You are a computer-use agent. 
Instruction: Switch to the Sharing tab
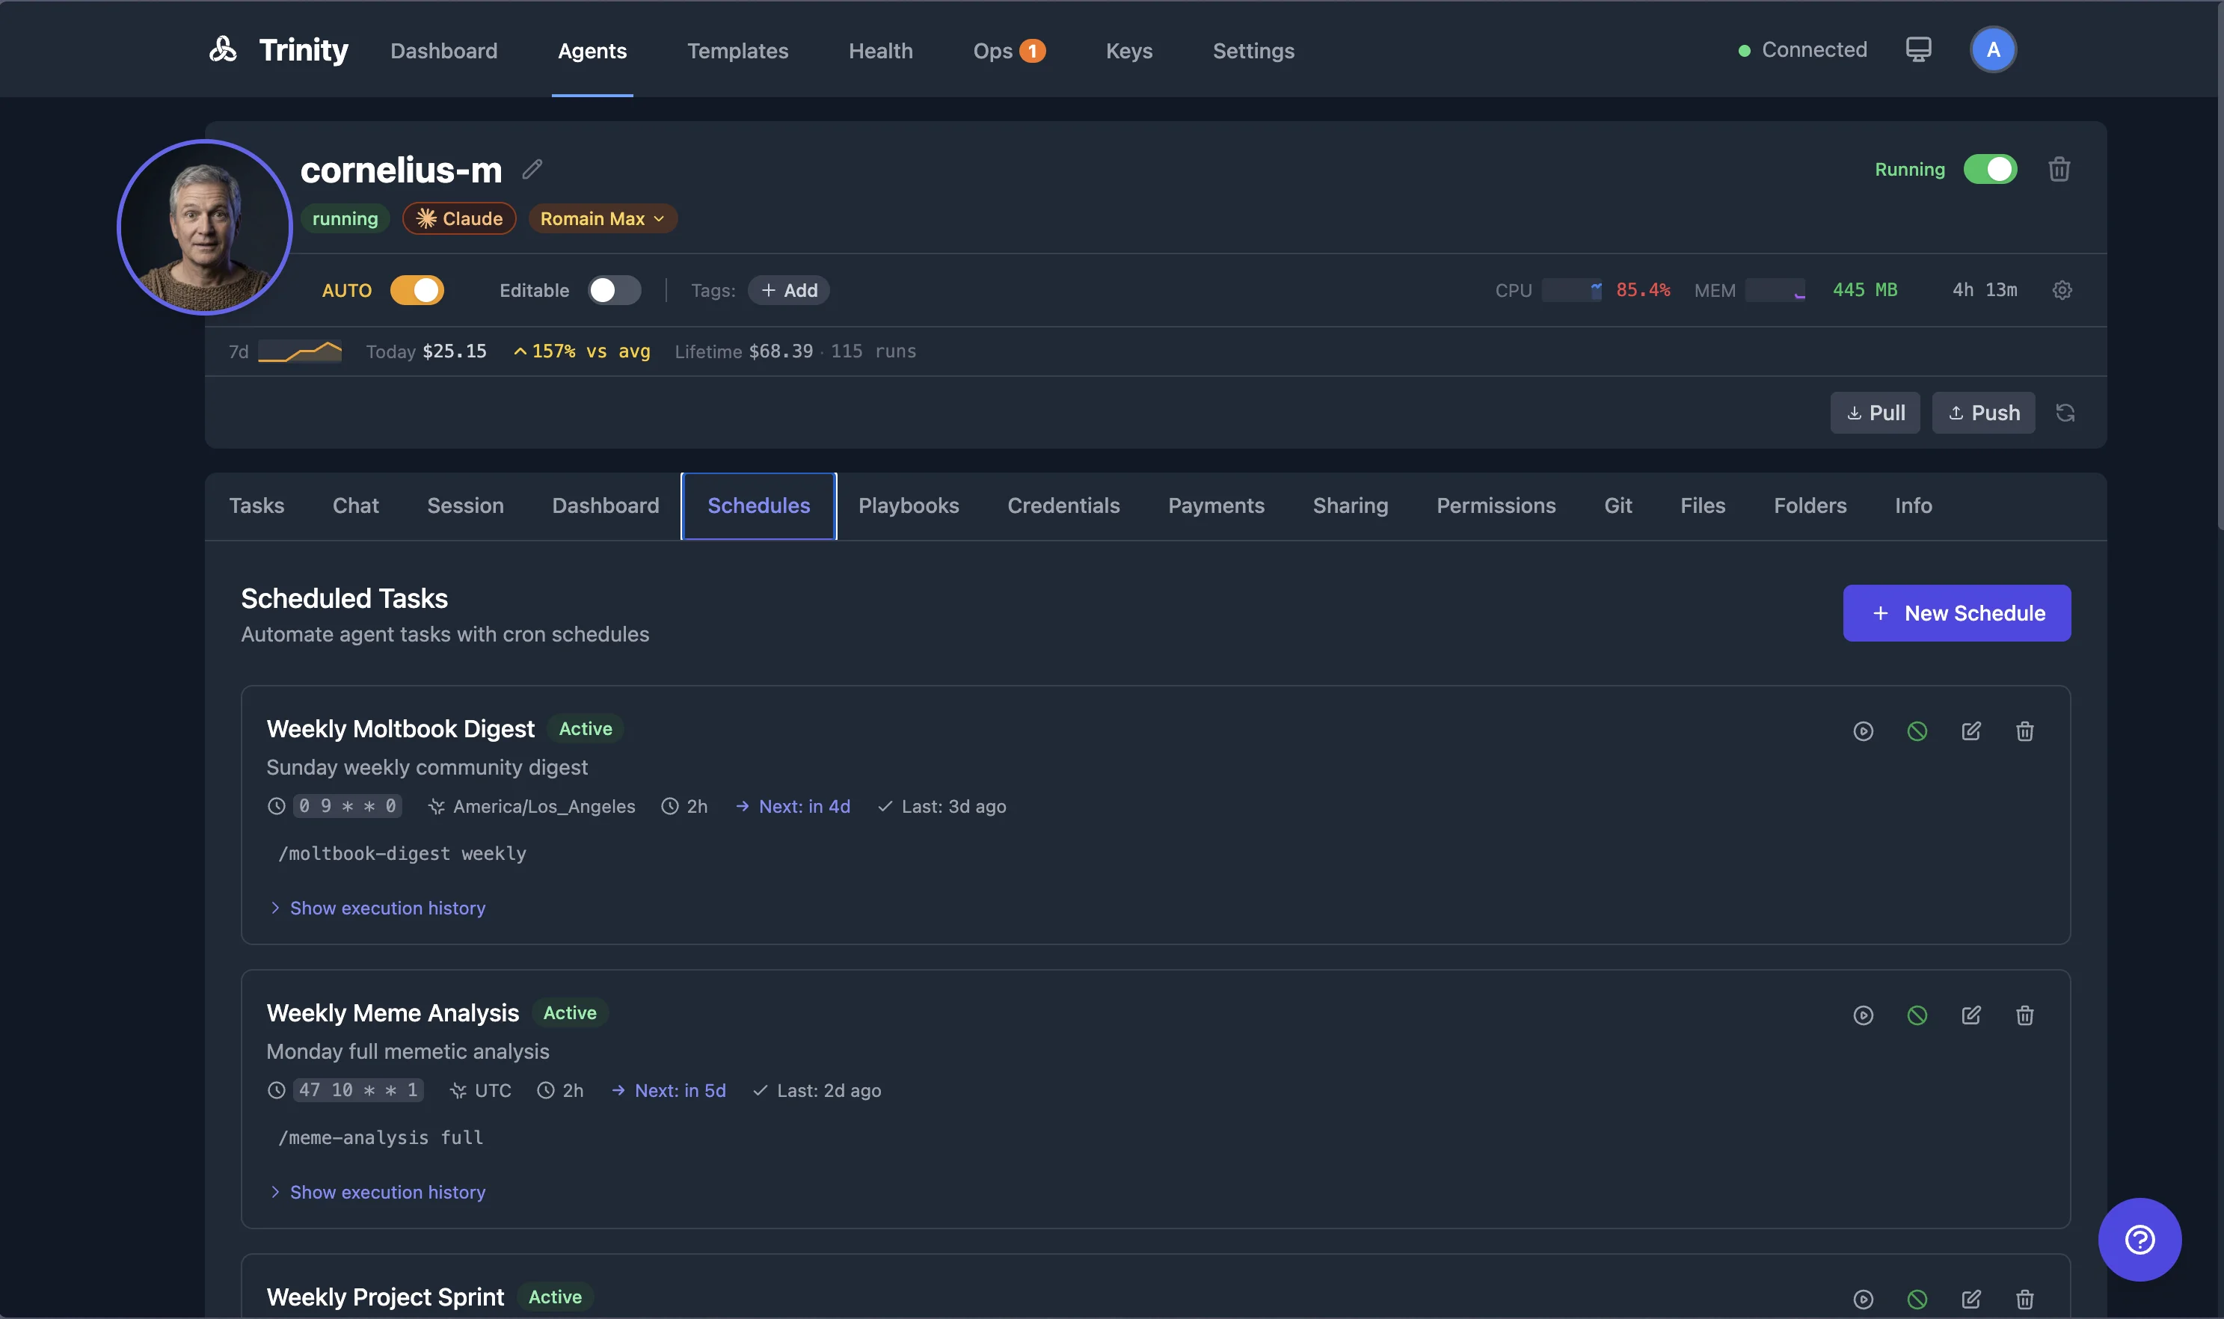tap(1351, 505)
